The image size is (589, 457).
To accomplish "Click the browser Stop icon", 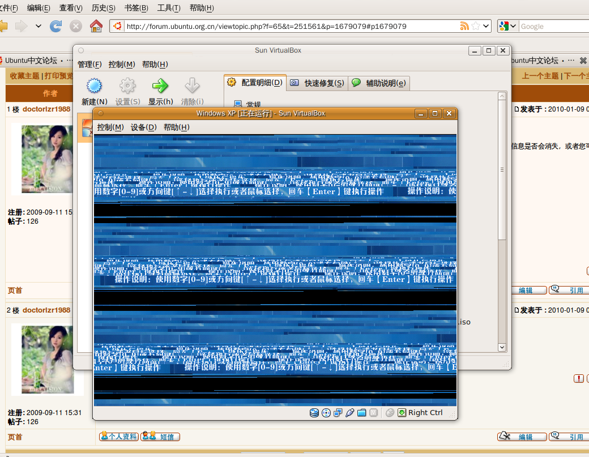I will (76, 26).
